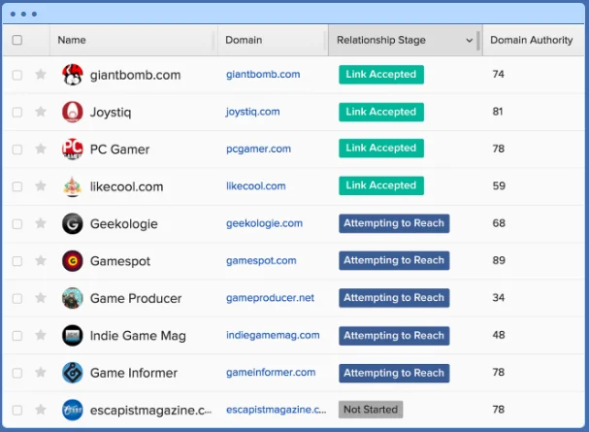This screenshot has width=589, height=432.
Task: Click Joystiq's Link Accepted stage badge
Action: pos(381,112)
